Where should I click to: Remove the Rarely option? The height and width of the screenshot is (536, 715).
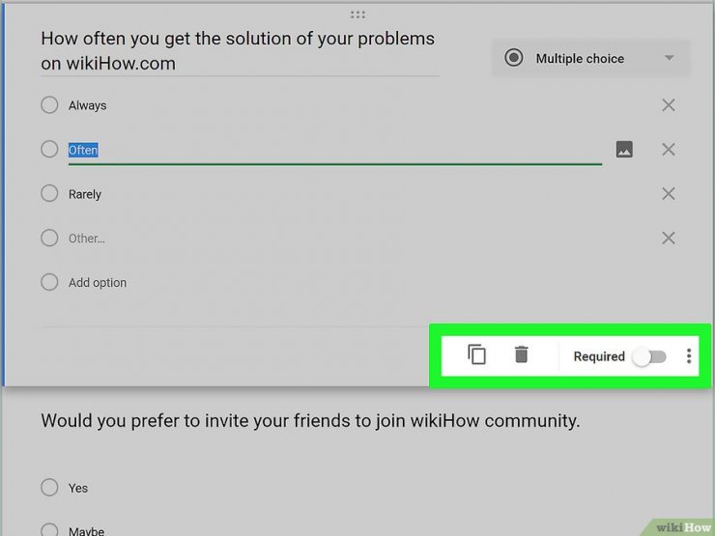[x=669, y=194]
